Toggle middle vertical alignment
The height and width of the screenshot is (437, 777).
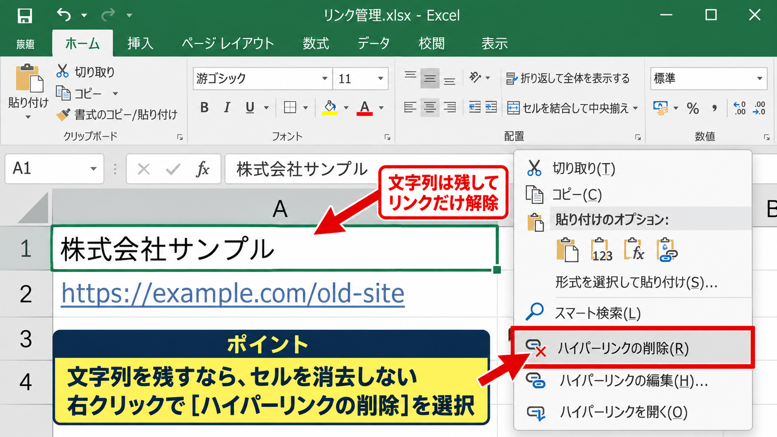click(x=430, y=78)
